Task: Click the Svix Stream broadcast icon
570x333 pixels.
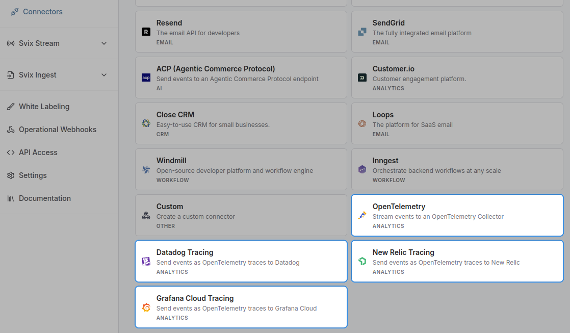Action: (11, 43)
